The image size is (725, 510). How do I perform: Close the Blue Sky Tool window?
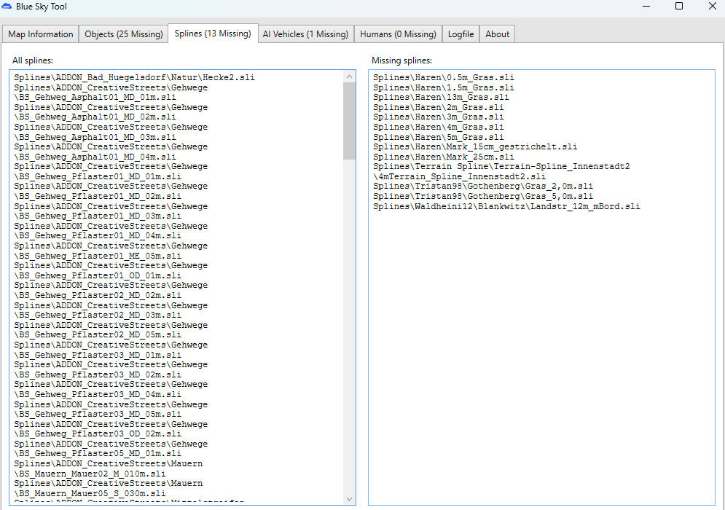click(x=712, y=7)
